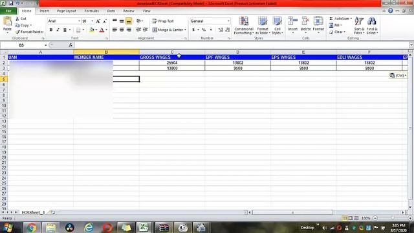Viewport: 414px width, 233px height.
Task: Switch to the Insert tab
Action: (44, 11)
